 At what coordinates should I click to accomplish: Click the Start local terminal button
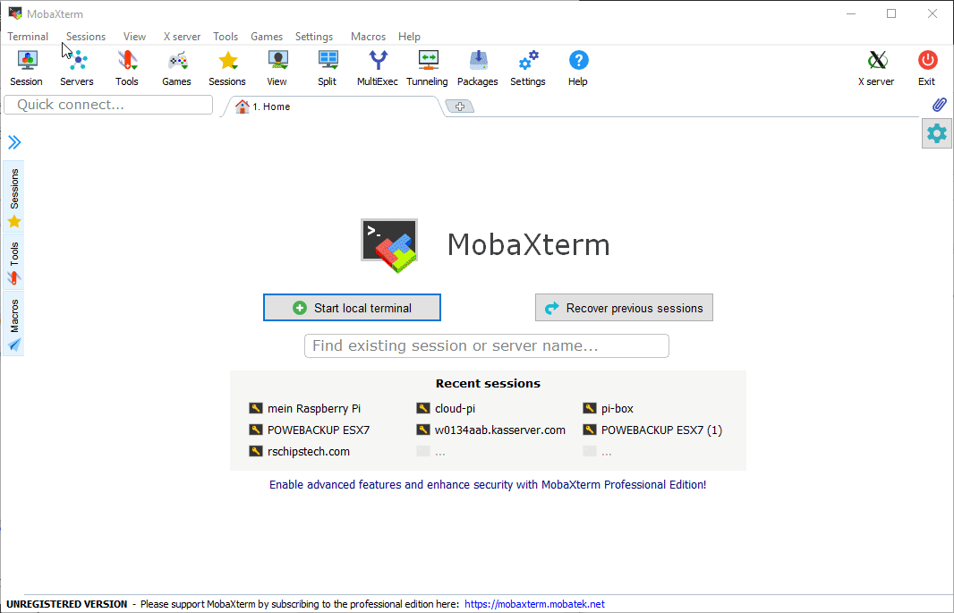[352, 308]
